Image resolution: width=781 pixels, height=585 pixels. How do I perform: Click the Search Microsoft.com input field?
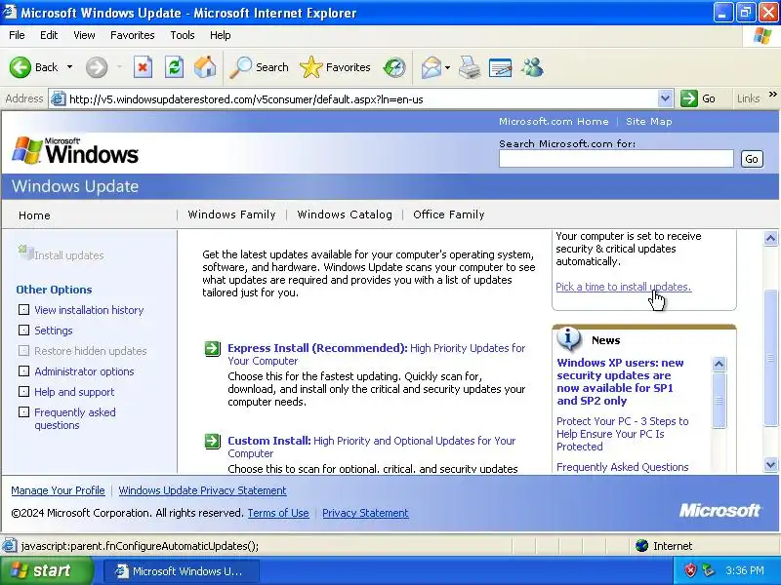pos(616,159)
